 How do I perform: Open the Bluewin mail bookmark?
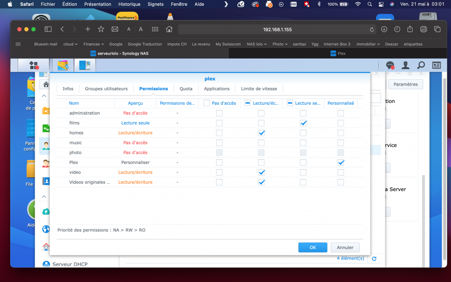tap(46, 44)
